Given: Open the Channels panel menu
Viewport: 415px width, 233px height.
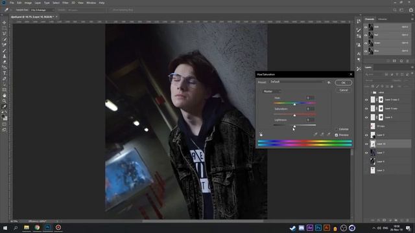Looking at the screenshot, I should pos(412,19).
